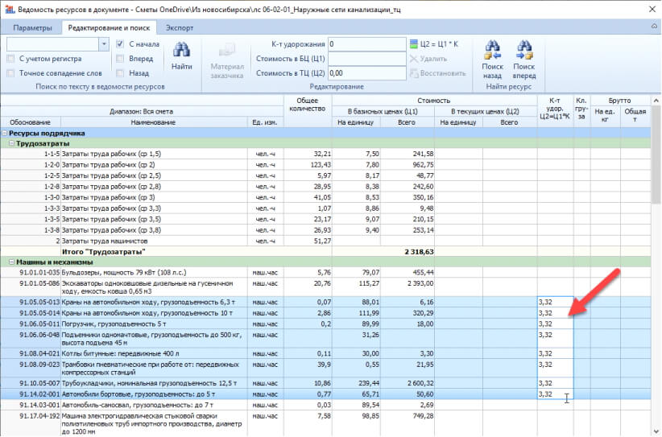This screenshot has width=662, height=437.
Task: Enable the С учетом регистра checkbox
Action: tap(10, 59)
